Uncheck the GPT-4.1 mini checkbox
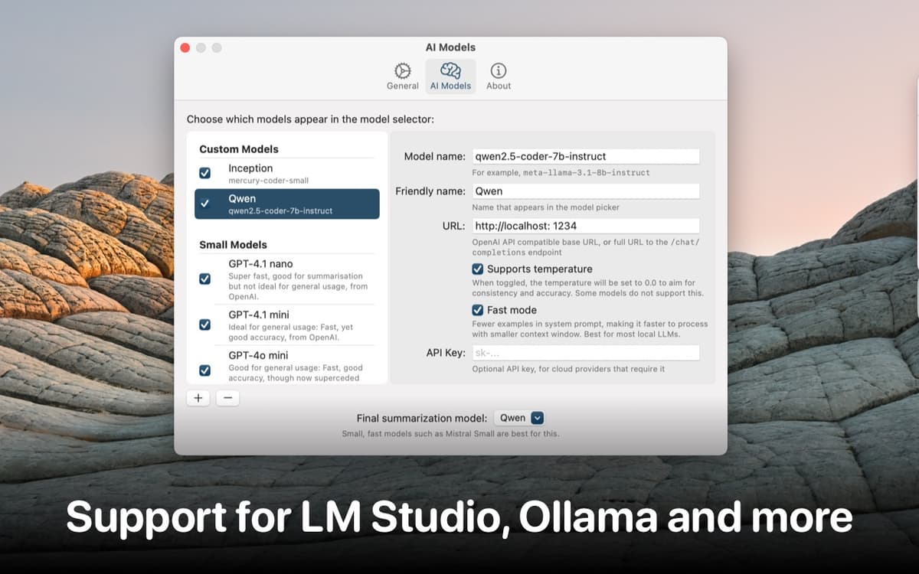 (x=204, y=325)
